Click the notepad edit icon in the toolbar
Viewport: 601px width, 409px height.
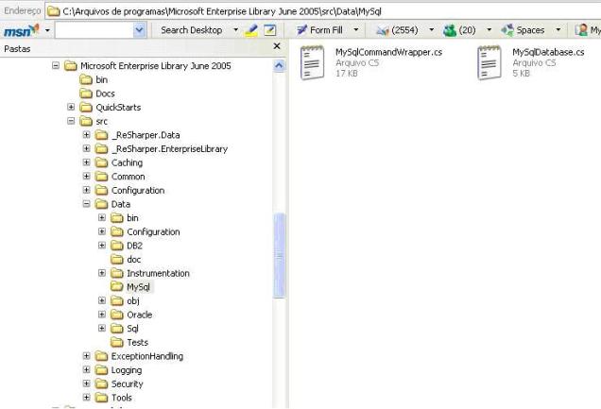[x=270, y=30]
